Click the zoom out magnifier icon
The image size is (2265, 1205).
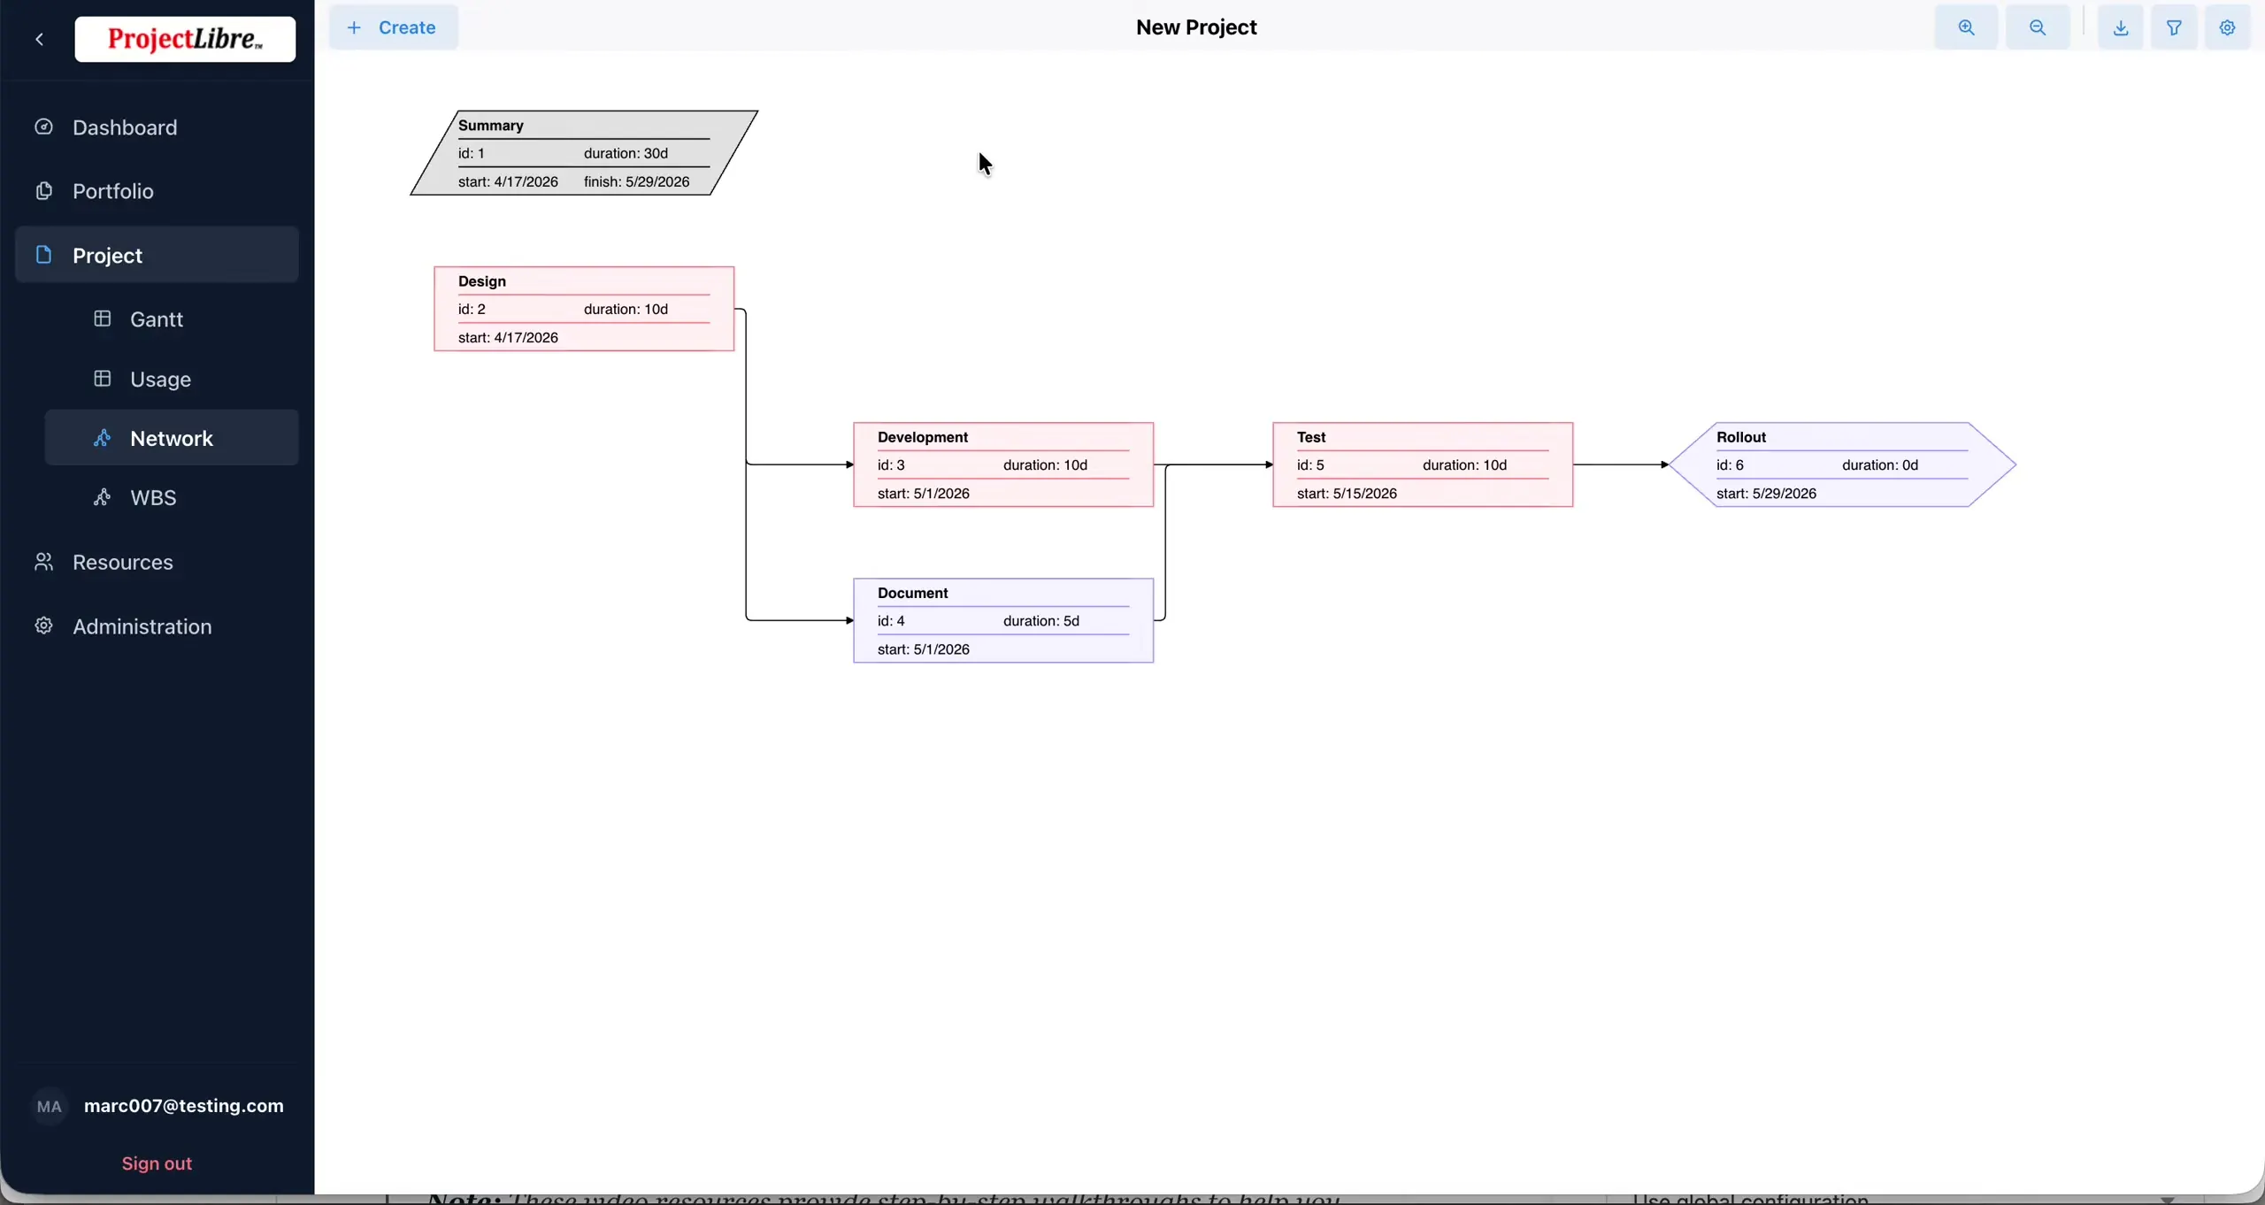(x=2038, y=27)
